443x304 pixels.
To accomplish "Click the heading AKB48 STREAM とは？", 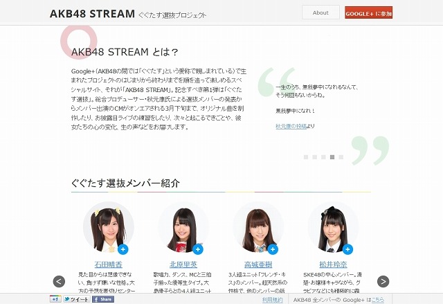I will click(125, 52).
